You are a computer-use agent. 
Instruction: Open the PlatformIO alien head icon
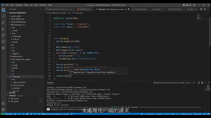coord(3,48)
